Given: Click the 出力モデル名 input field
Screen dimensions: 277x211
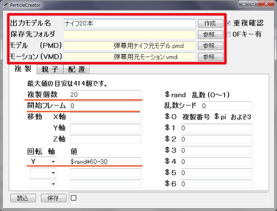Looking at the screenshot, I should pyautogui.click(x=129, y=23).
